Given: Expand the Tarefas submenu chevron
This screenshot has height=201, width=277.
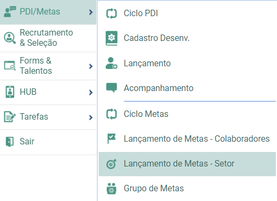Looking at the screenshot, I should [91, 117].
